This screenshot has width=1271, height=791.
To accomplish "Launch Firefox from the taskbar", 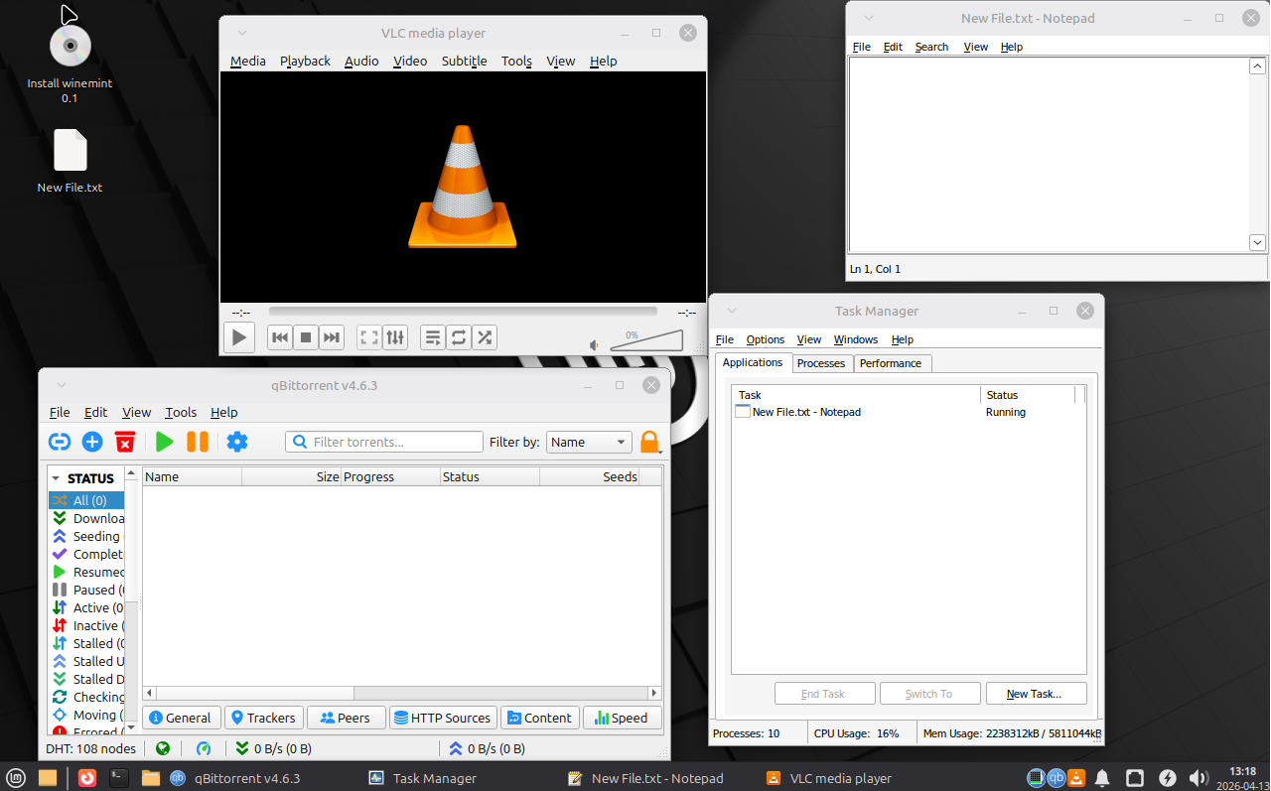I will tap(87, 778).
